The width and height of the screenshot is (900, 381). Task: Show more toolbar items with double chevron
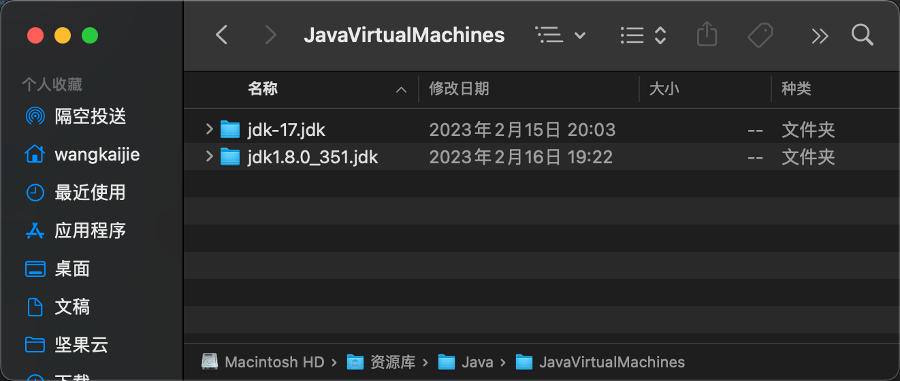tap(820, 36)
